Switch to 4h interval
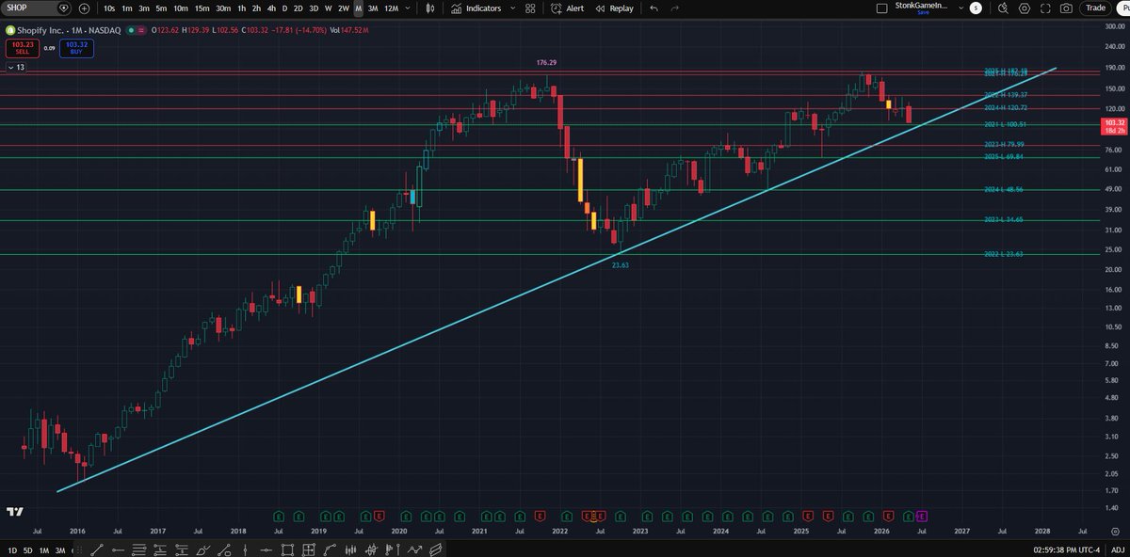 point(271,8)
